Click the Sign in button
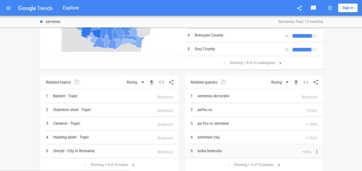Viewport: 362px width, 171px height. pyautogui.click(x=348, y=8)
